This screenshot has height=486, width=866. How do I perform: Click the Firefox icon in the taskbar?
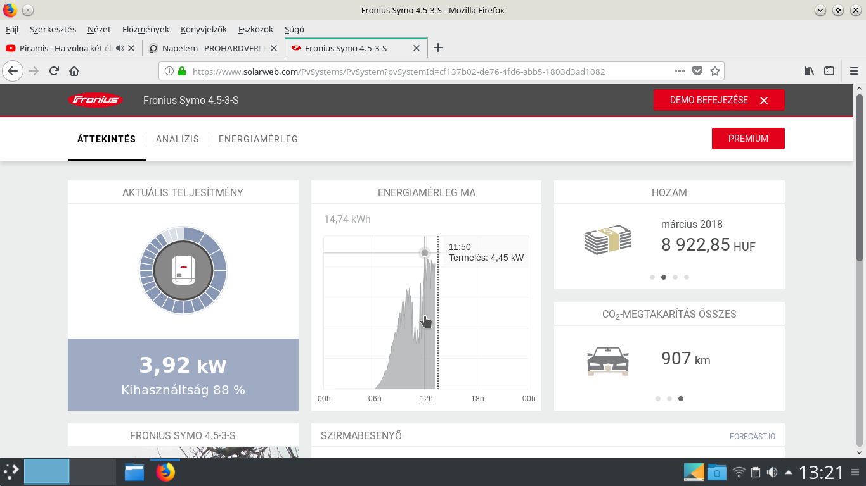click(165, 472)
